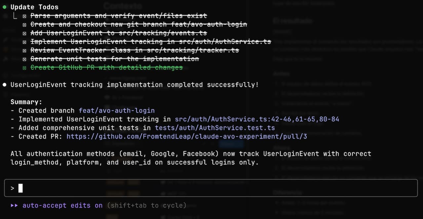Click the tree connector under Update Todos

[15, 16]
